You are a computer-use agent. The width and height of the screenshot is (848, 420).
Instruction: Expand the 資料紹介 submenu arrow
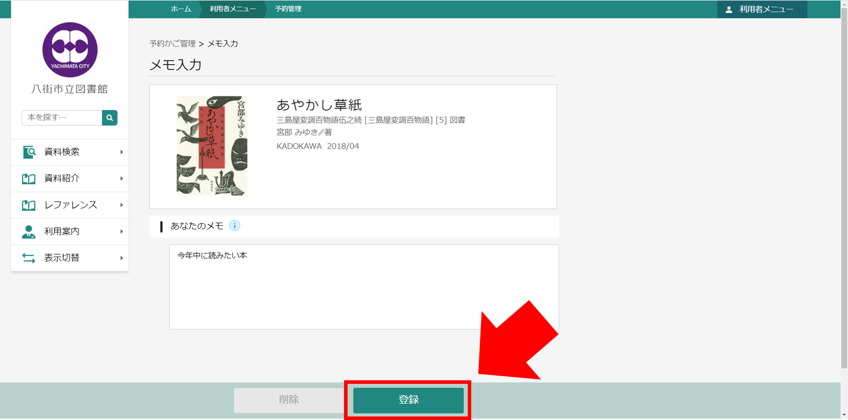tap(121, 179)
